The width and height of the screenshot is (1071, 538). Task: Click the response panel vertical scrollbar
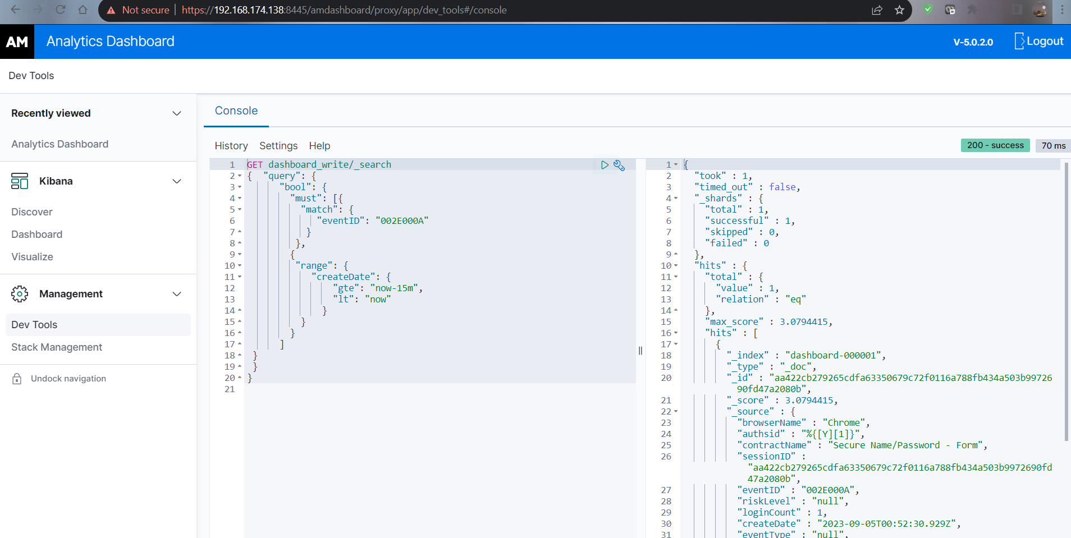pyautogui.click(x=1066, y=302)
